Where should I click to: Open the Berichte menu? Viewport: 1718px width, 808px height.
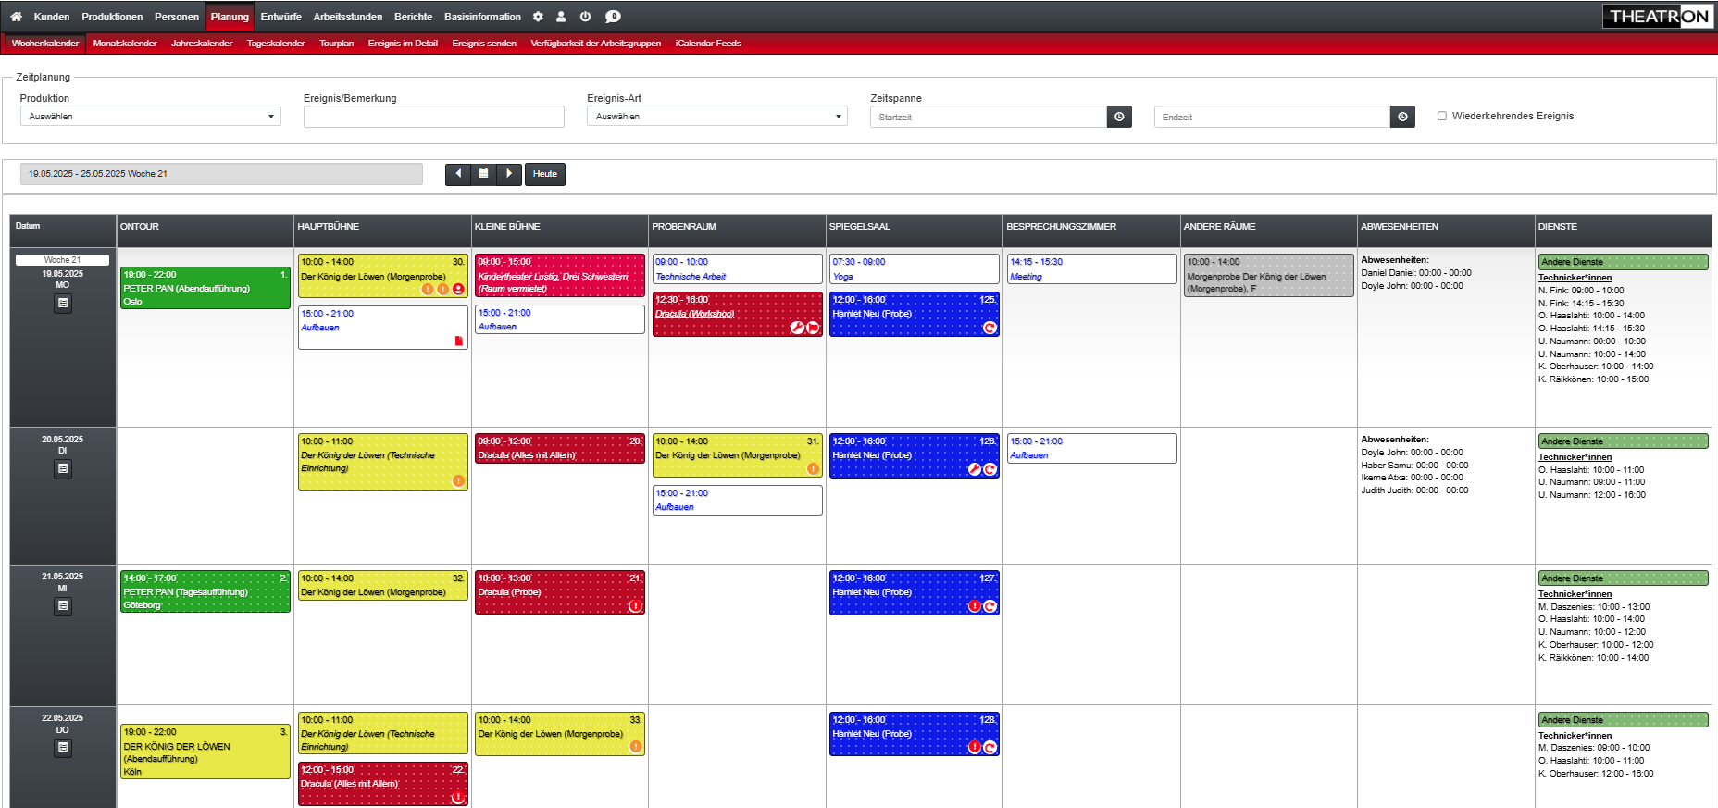[413, 17]
